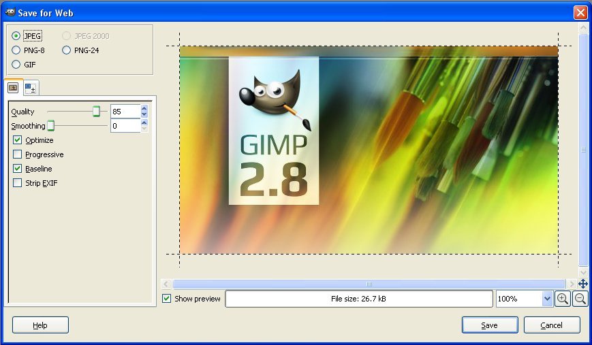Viewport: 592px width, 345px height.
Task: Click the up arrow of vertical scrollbar
Action: 583,28
